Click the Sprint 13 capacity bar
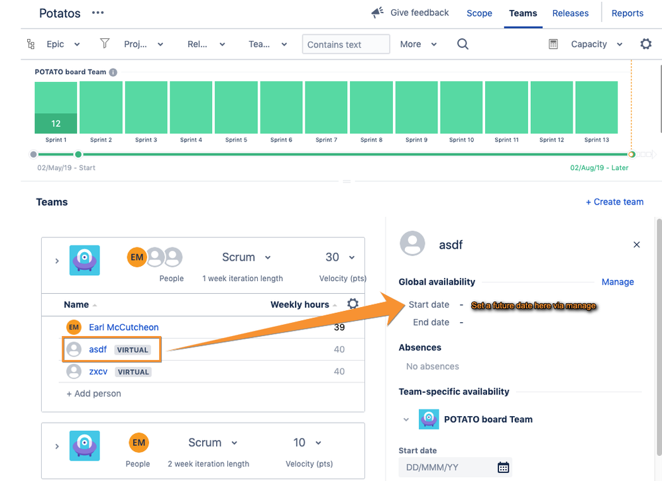 click(596, 107)
